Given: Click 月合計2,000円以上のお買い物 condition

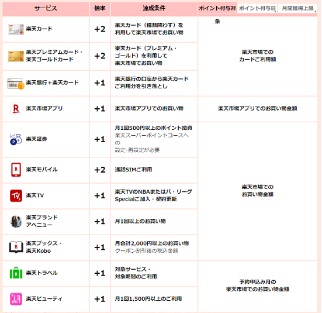Looking at the screenshot, I should pos(152,243).
